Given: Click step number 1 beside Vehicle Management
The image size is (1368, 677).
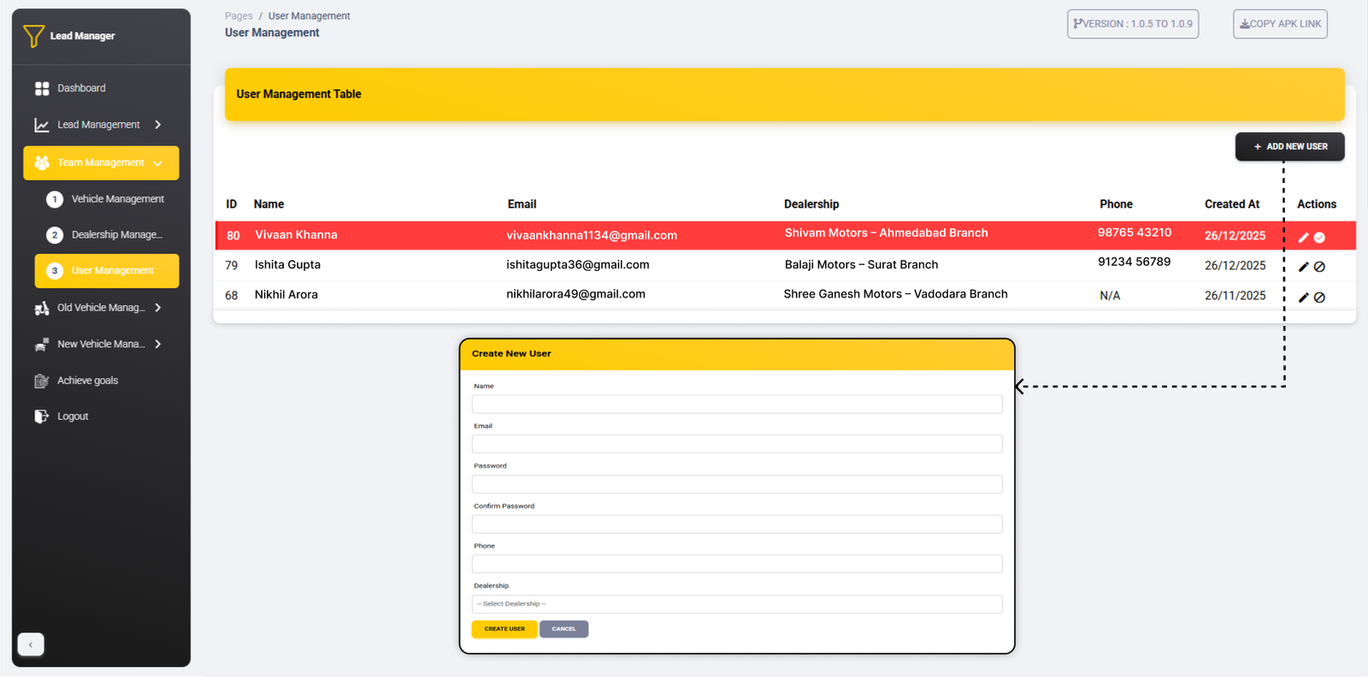Looking at the screenshot, I should 55,199.
